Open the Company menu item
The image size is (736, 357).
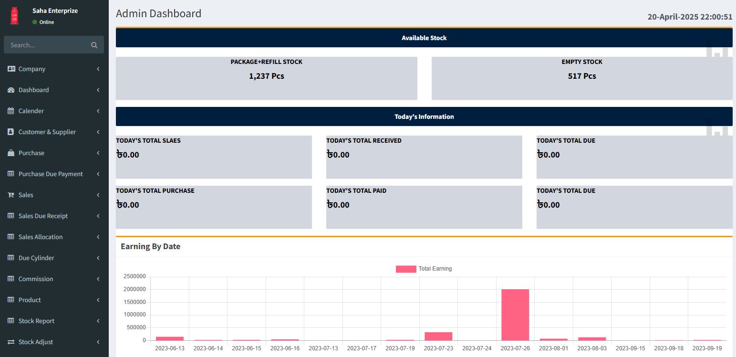pyautogui.click(x=54, y=69)
